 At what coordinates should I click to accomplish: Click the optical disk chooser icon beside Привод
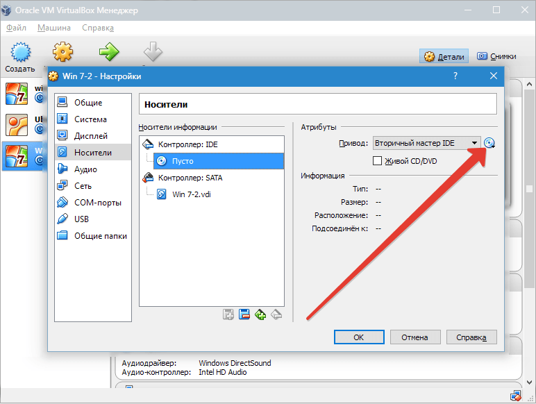(490, 143)
